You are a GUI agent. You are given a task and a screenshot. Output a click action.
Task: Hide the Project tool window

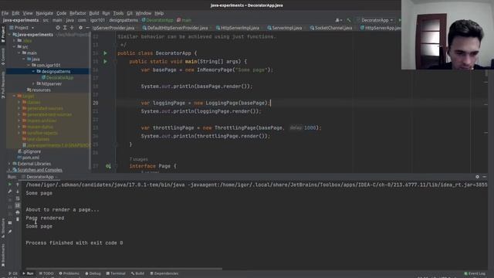(x=87, y=28)
